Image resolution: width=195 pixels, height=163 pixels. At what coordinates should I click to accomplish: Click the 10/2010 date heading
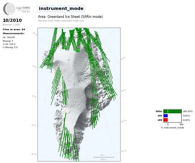point(12,20)
